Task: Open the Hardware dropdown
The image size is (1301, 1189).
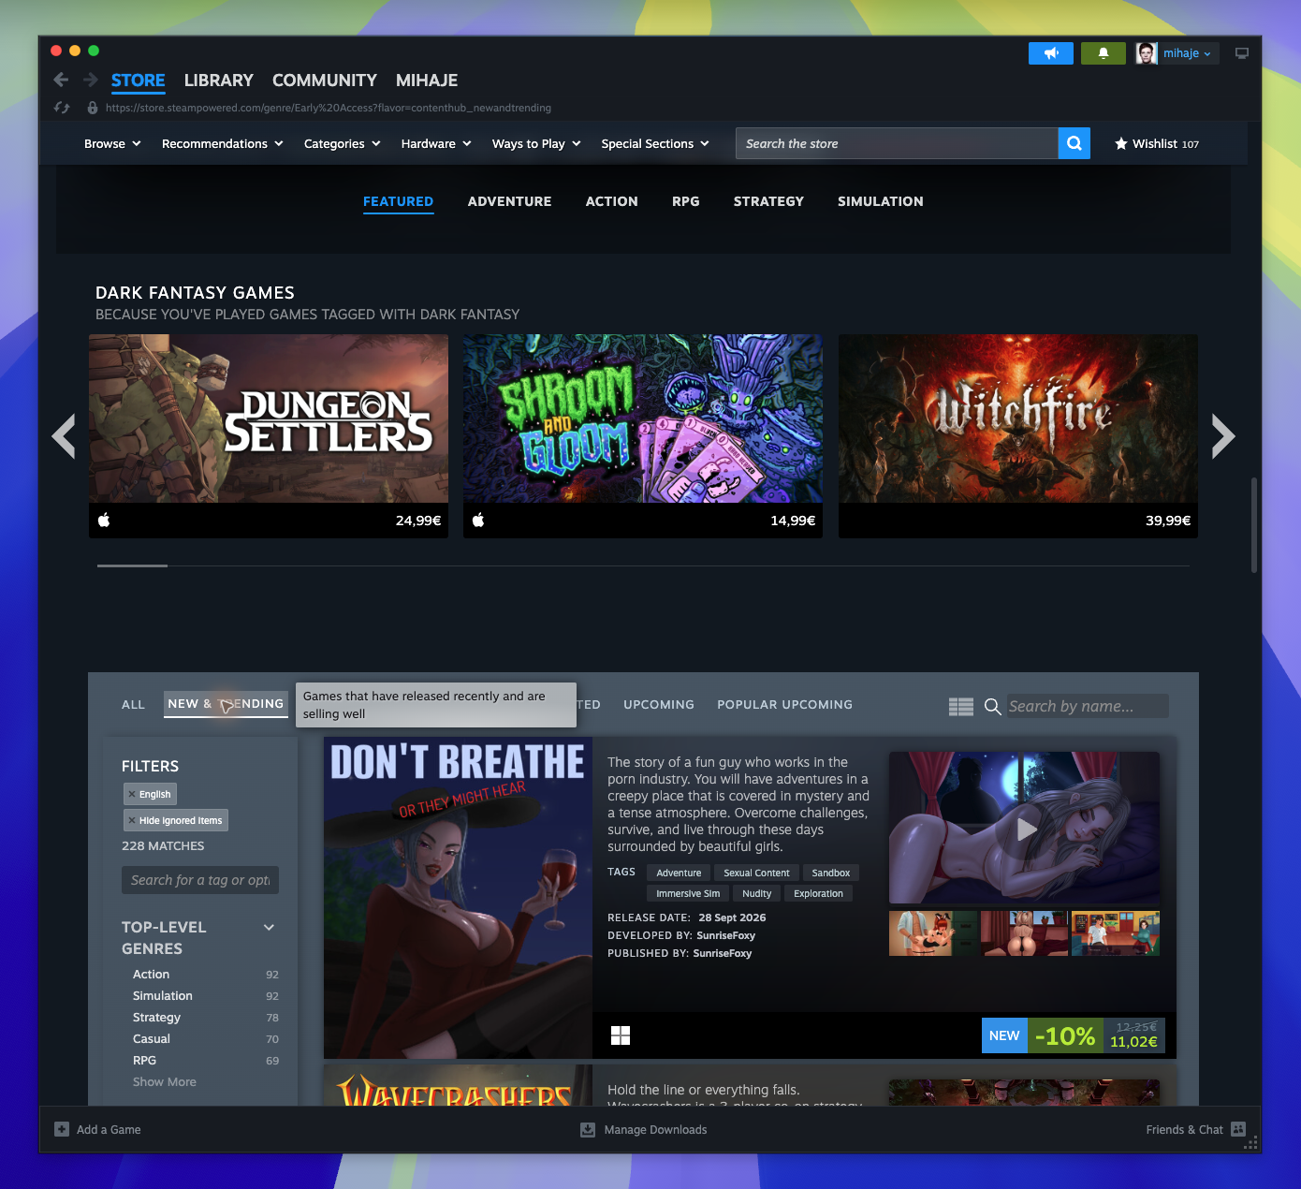Action: tap(436, 143)
